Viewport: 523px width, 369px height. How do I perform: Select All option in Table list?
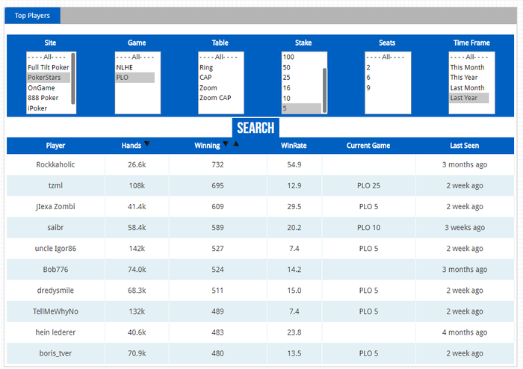[x=218, y=57]
